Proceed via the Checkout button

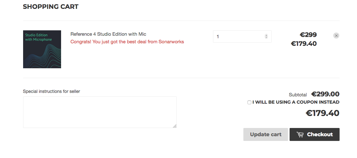coord(314,134)
